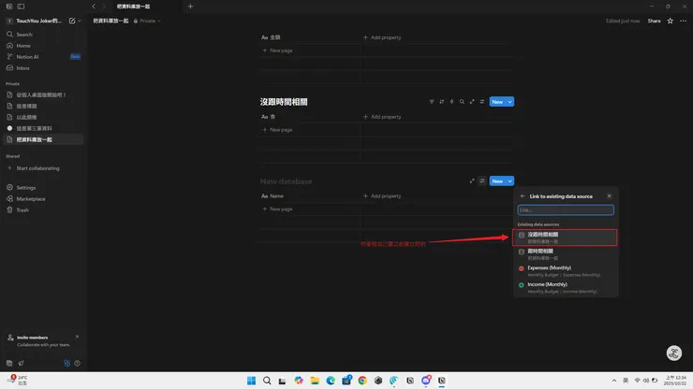The height and width of the screenshot is (389, 693).
Task: Add property in 沒跟時間相關 table
Action: pyautogui.click(x=382, y=117)
